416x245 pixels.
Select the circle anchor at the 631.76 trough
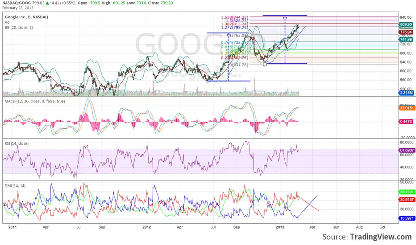[x=265, y=64]
